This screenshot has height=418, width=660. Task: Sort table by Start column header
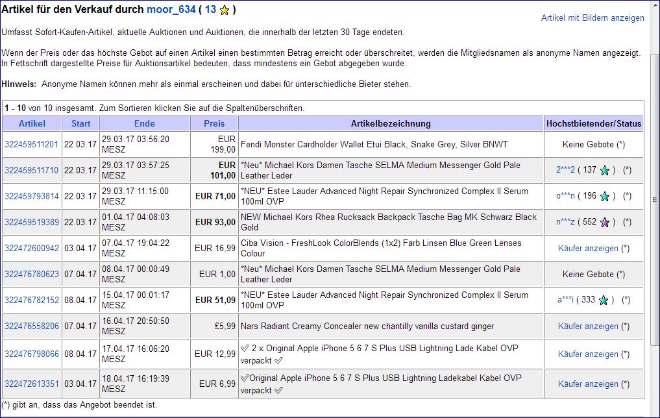81,123
